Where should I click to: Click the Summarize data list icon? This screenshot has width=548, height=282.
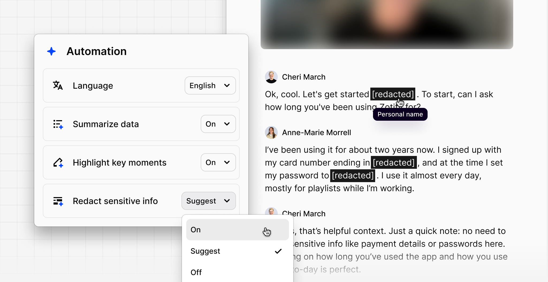click(x=58, y=124)
